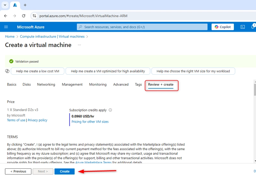Click the portal.azure.com address bar
The image size is (256, 178).
[x=143, y=16]
